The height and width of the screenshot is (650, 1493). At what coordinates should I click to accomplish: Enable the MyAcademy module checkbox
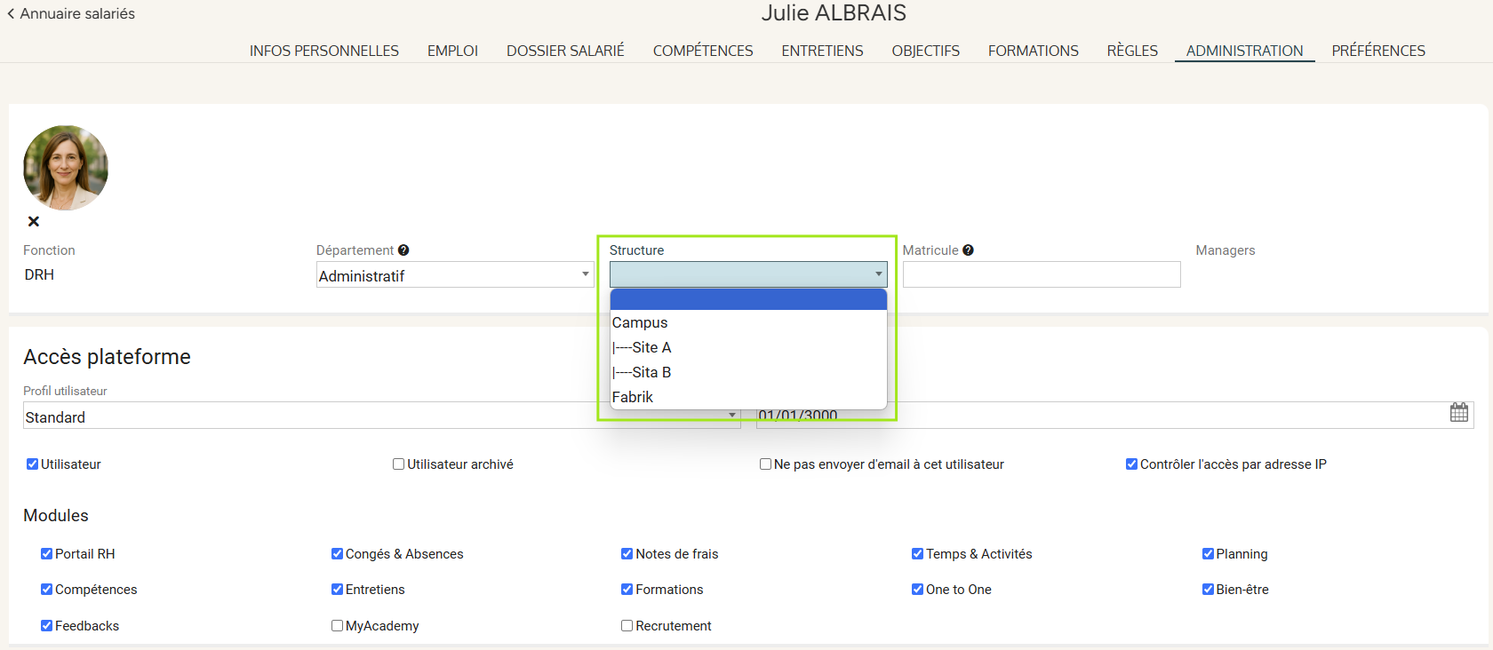338,626
